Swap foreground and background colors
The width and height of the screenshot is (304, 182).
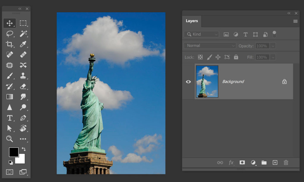tap(24, 149)
